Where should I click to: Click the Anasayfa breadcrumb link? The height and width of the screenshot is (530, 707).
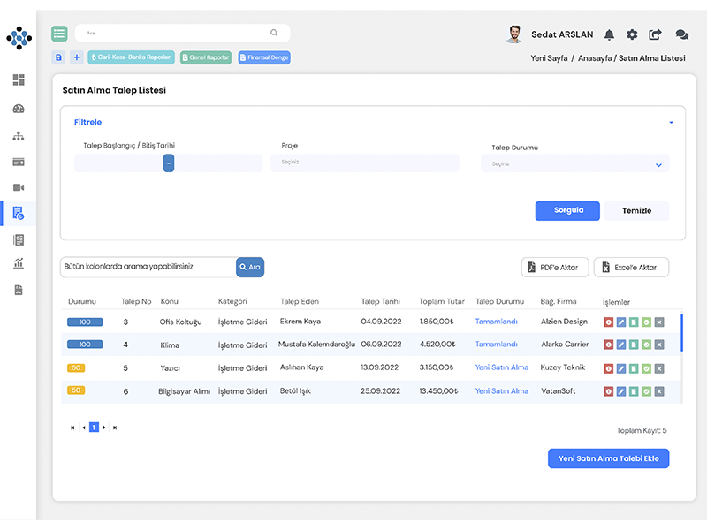coord(597,58)
